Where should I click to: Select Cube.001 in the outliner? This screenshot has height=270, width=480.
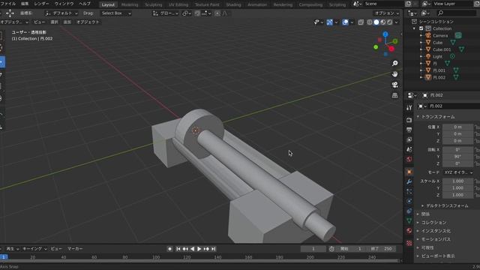pos(442,49)
